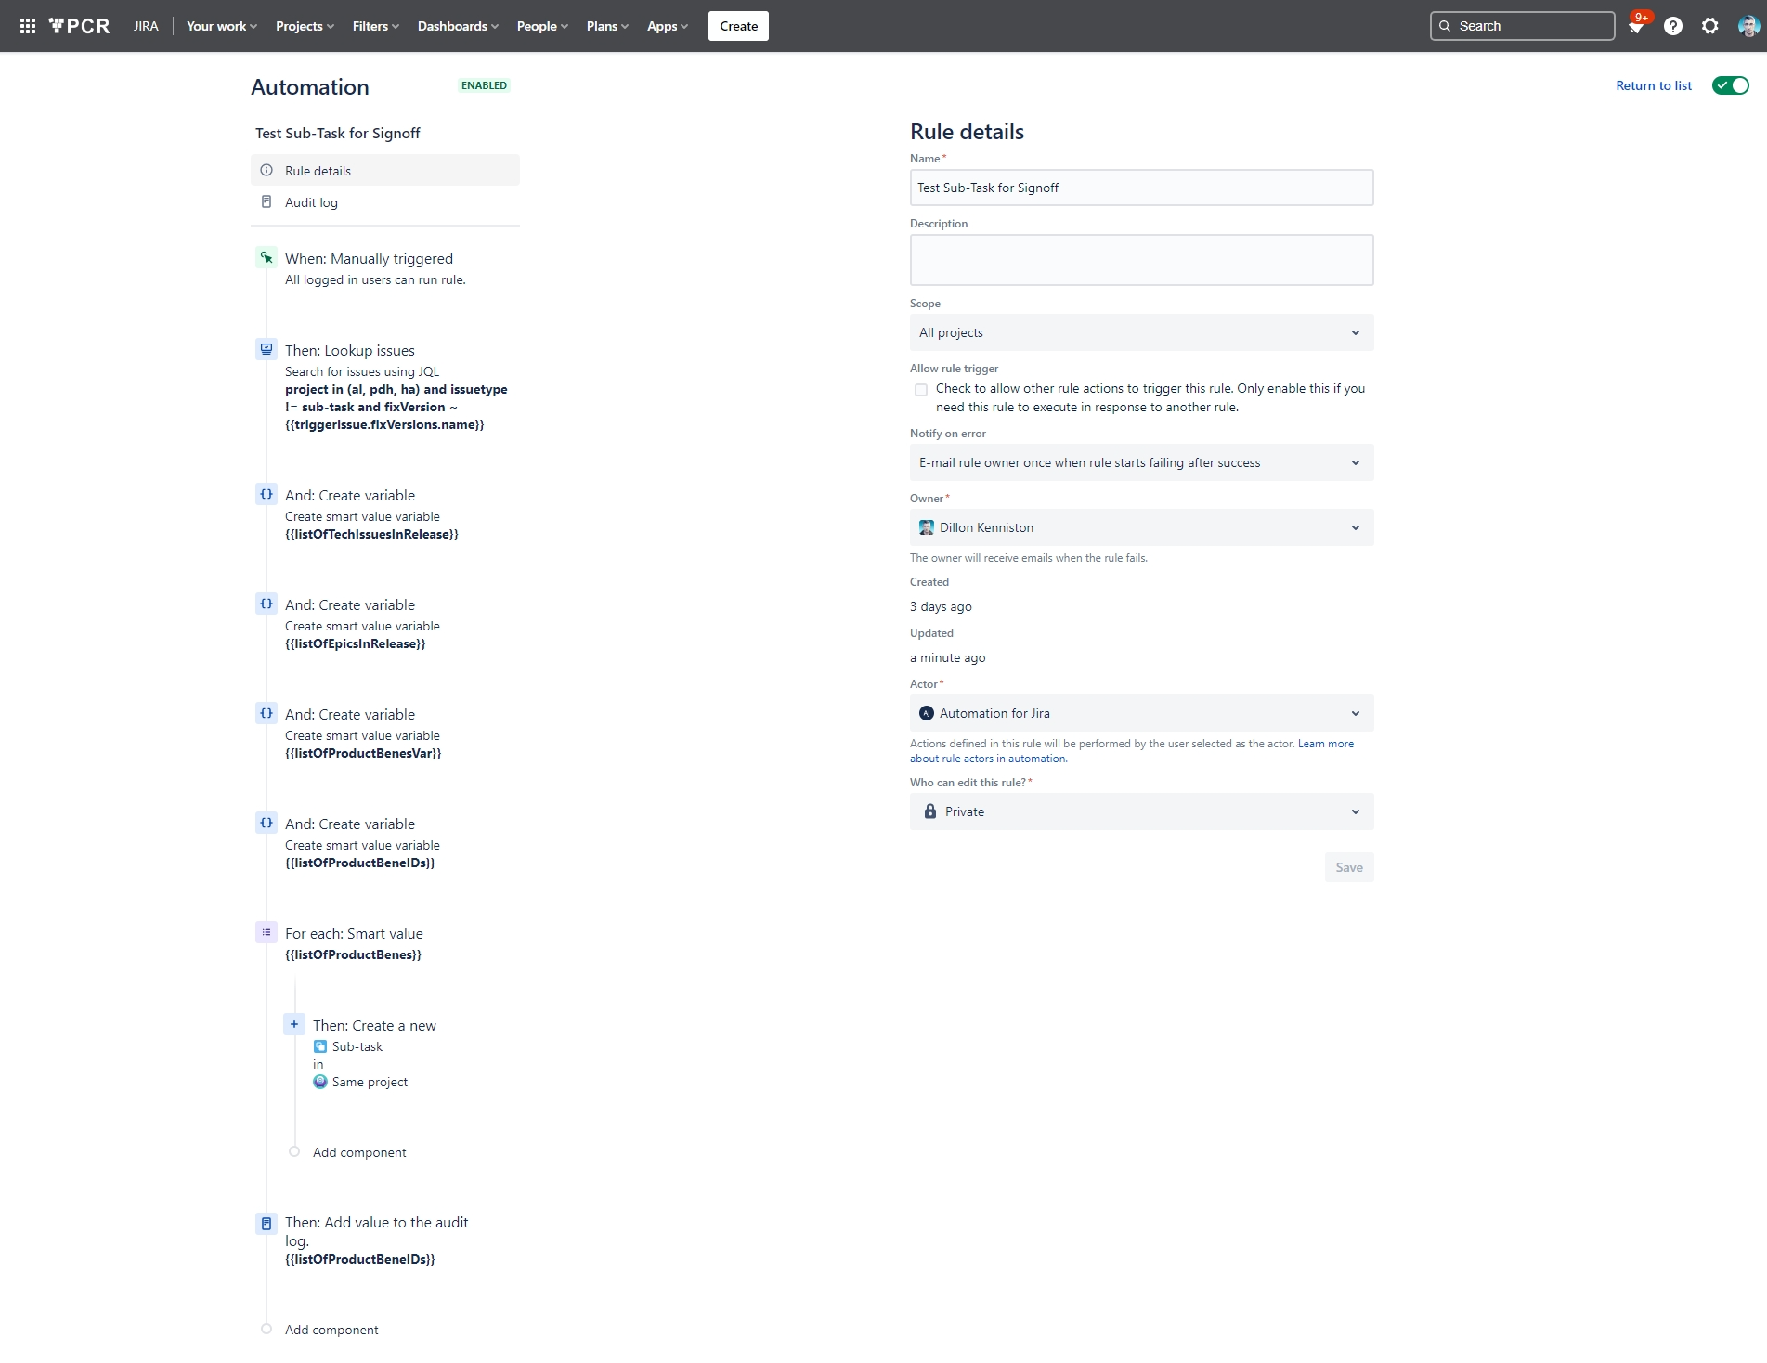Open the Atlassian app switcher grid
This screenshot has height=1363, width=1767.
click(28, 25)
